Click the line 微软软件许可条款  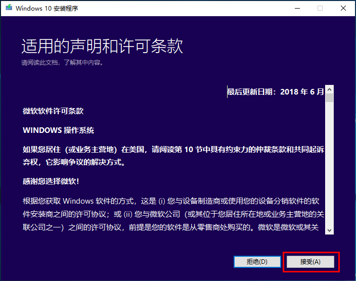click(53, 111)
